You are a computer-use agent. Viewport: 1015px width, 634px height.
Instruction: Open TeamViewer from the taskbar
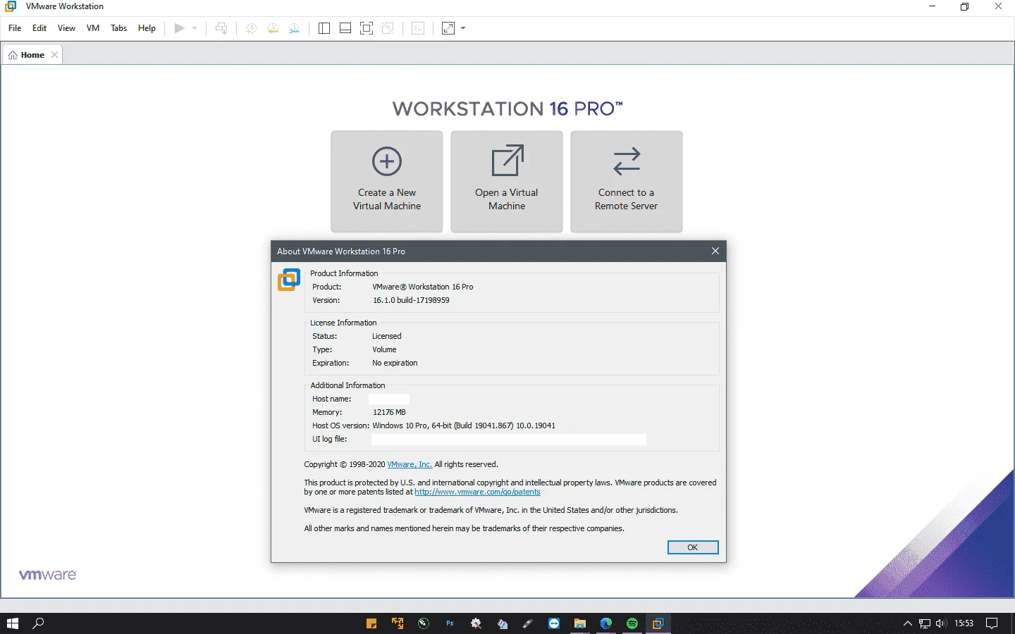coord(554,623)
